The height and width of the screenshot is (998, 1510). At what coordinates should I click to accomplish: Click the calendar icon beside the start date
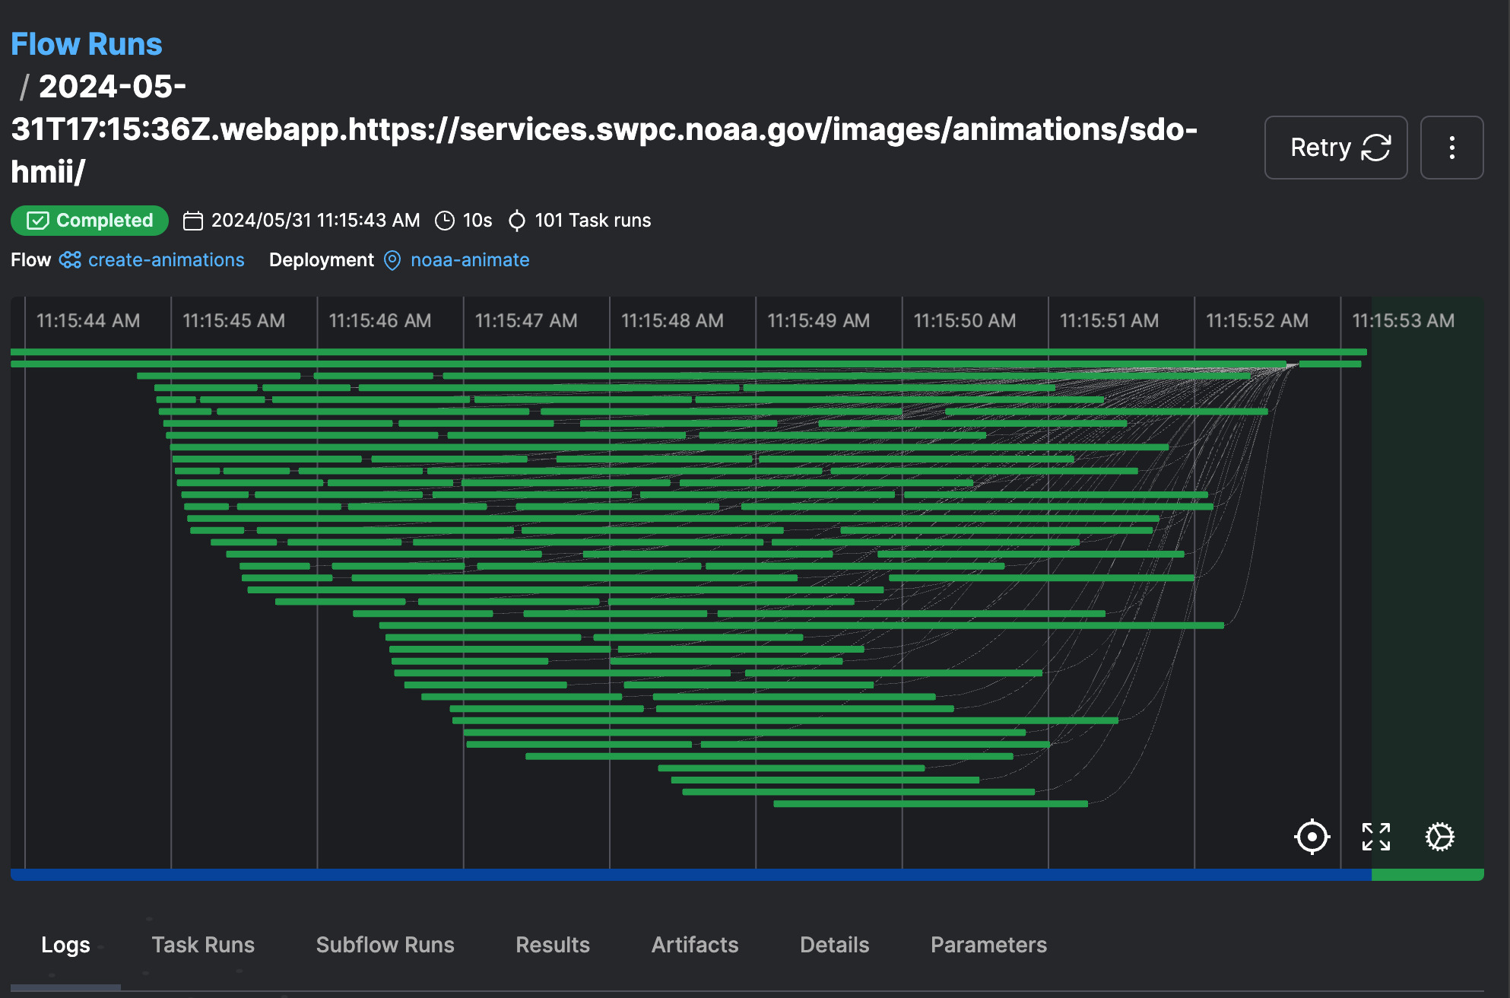click(193, 221)
